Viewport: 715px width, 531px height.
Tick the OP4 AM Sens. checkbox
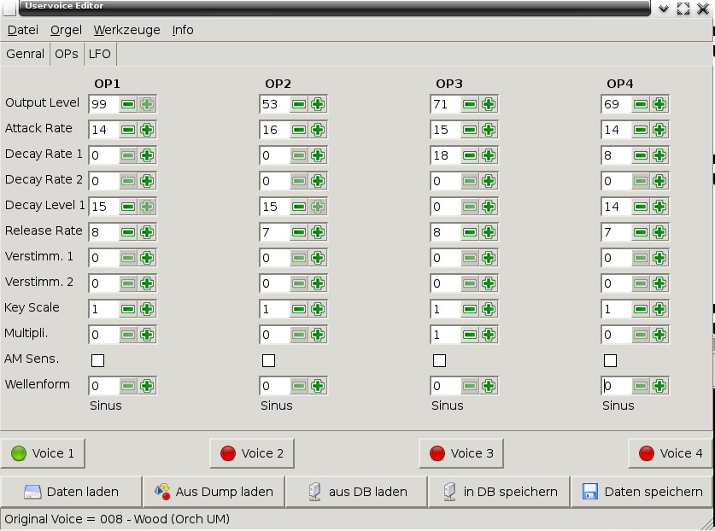(610, 360)
